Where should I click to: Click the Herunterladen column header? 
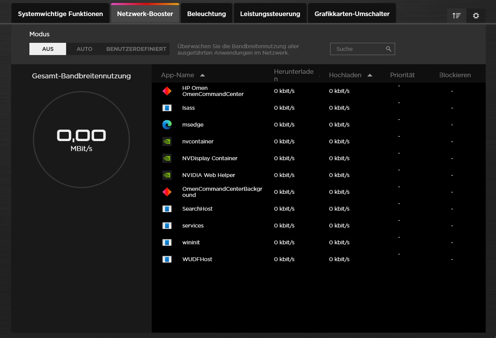293,75
